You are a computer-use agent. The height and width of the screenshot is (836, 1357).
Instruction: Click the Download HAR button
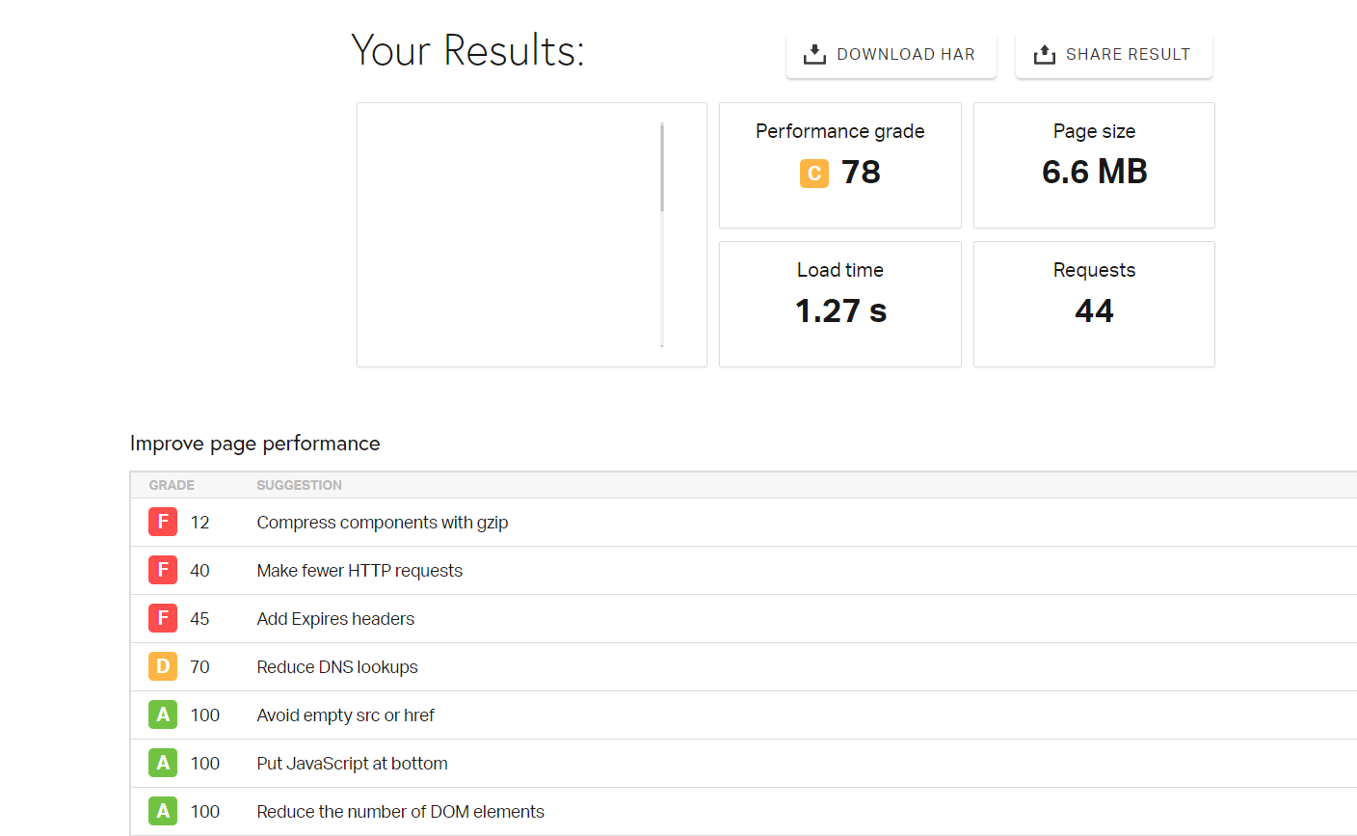(891, 55)
